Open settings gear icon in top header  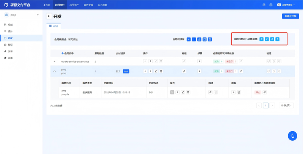[271, 5]
